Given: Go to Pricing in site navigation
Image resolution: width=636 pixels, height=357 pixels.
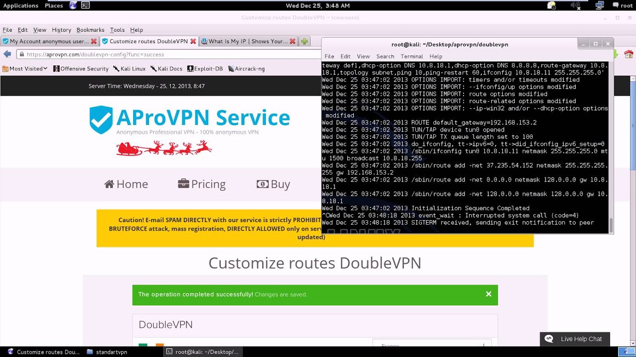Looking at the screenshot, I should 202,184.
